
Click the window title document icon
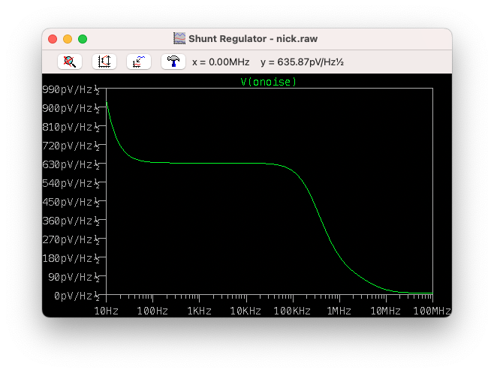[x=179, y=38]
